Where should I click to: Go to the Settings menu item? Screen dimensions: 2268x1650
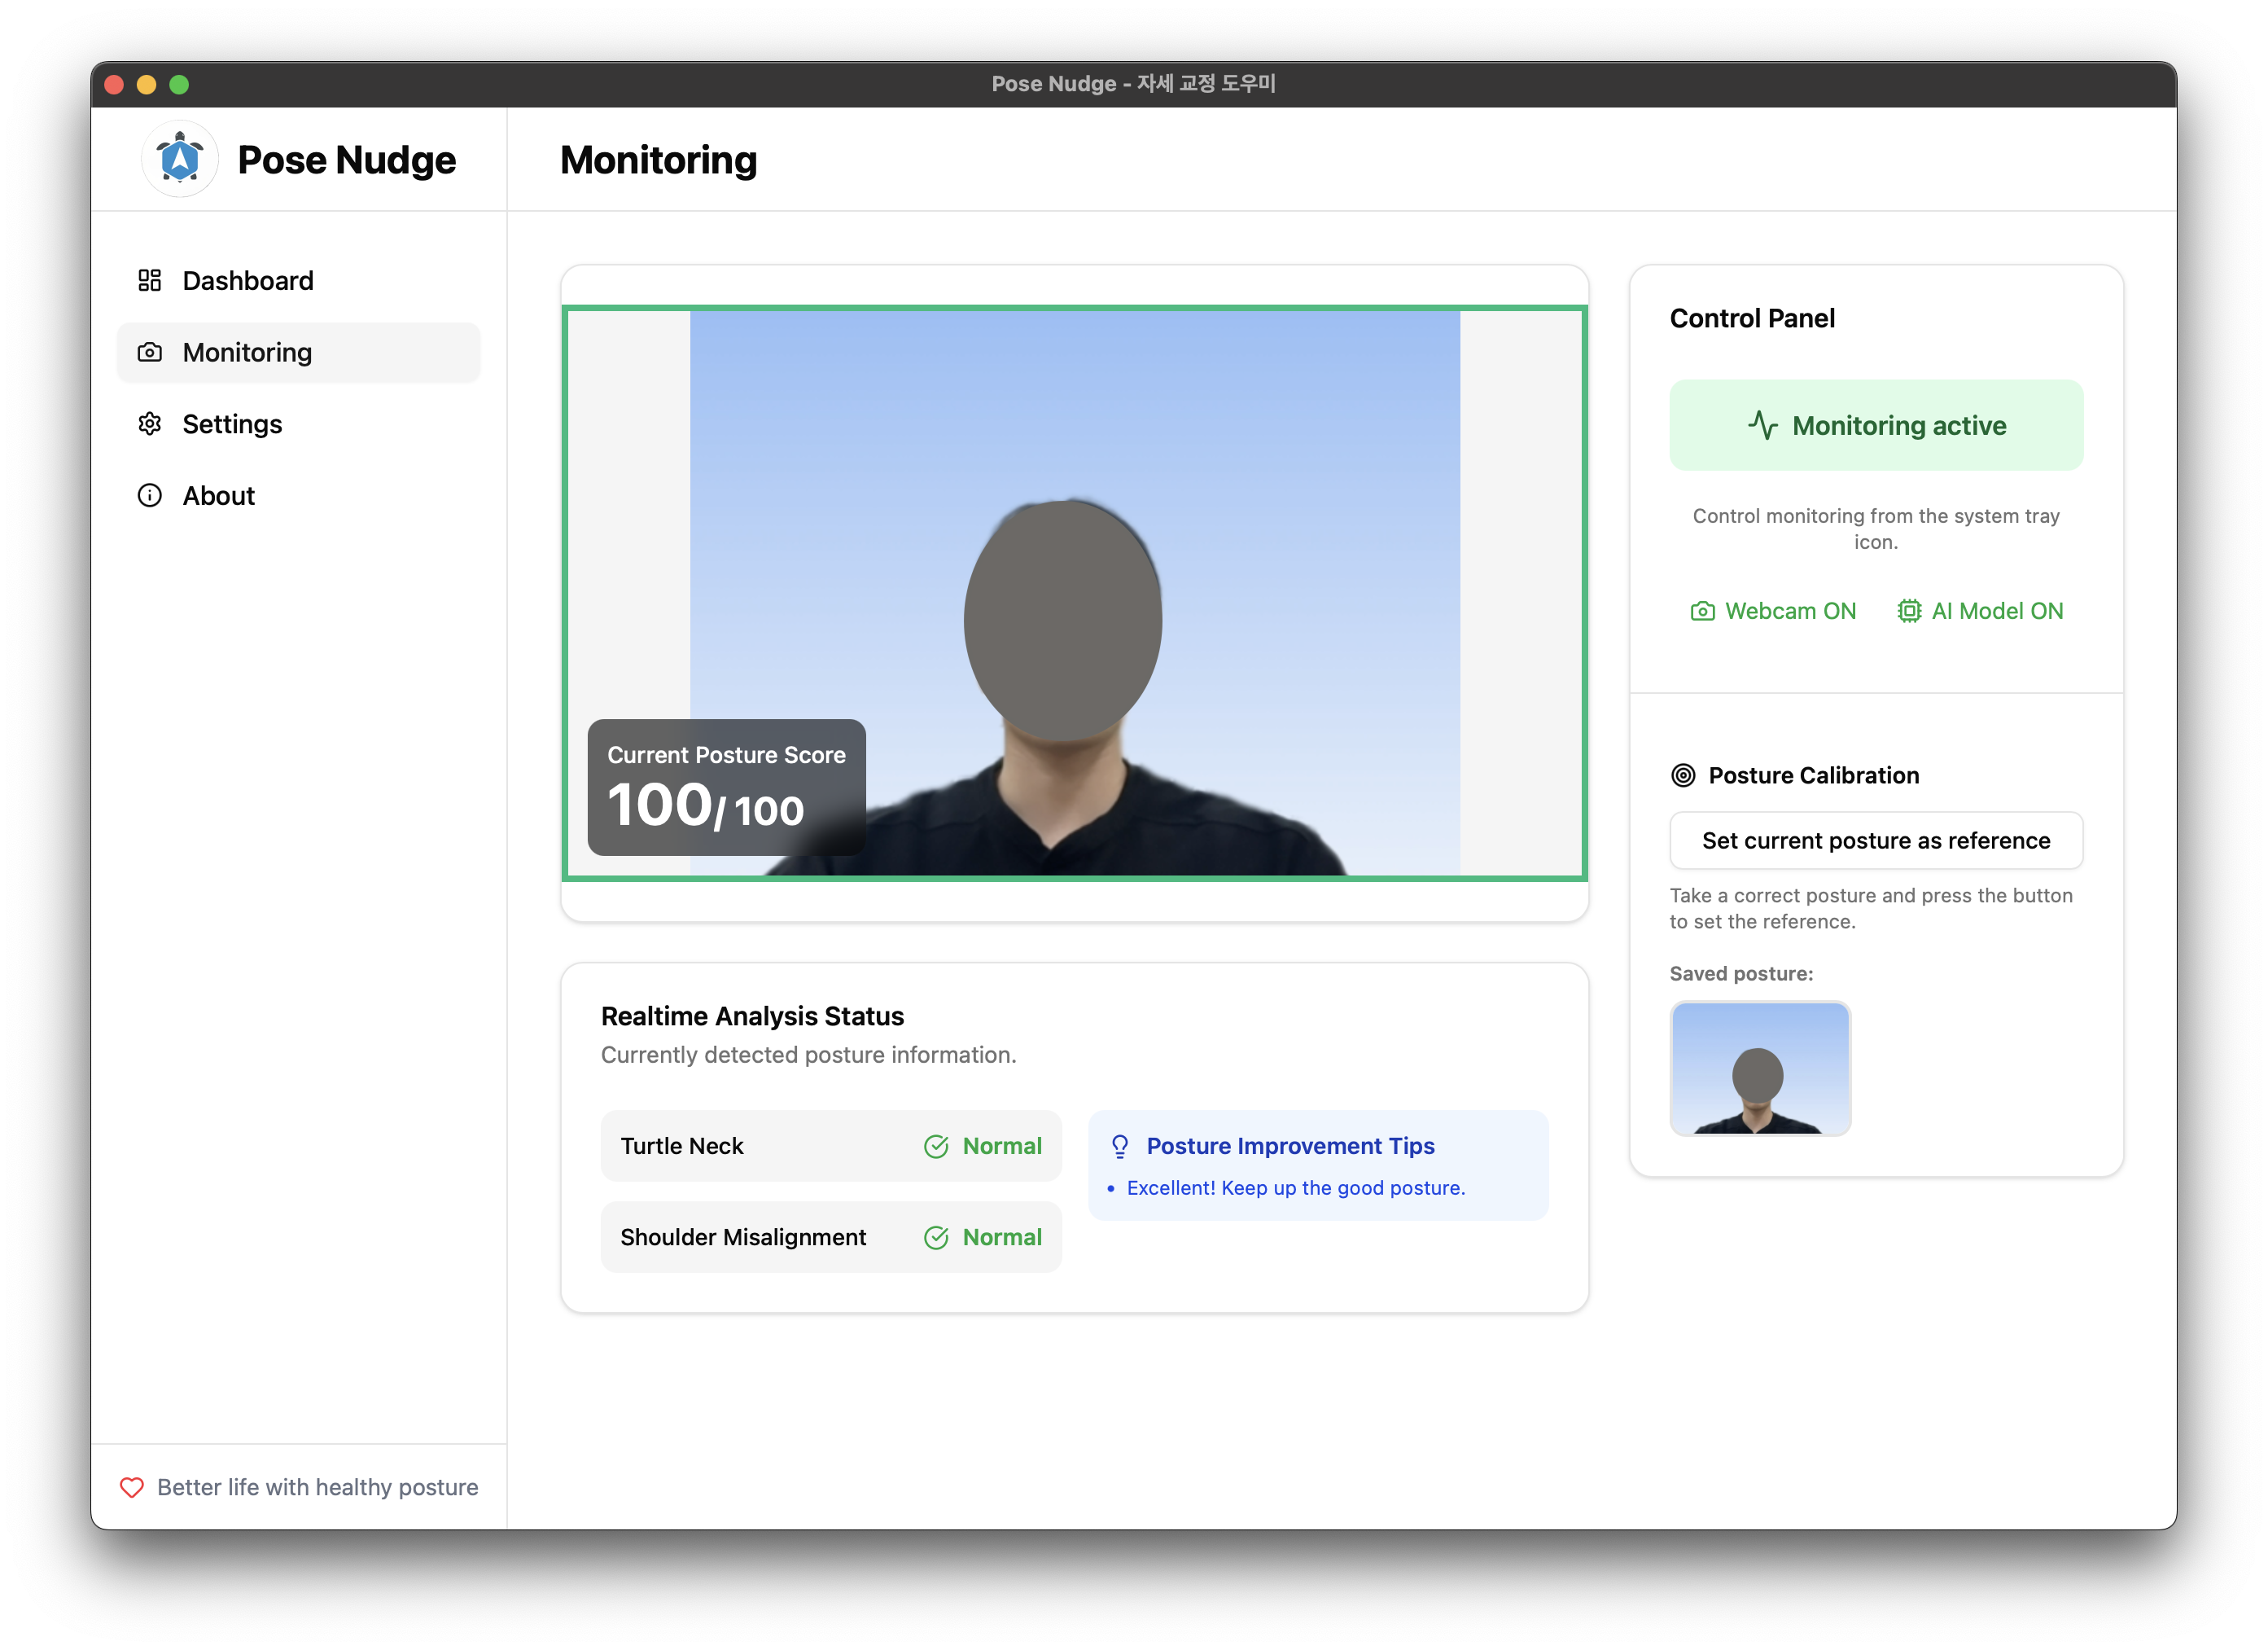point(232,424)
